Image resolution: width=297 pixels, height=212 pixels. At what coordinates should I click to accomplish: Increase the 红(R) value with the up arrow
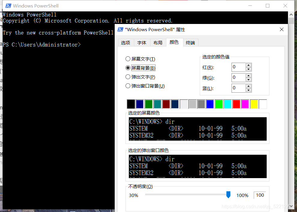click(x=248, y=65)
